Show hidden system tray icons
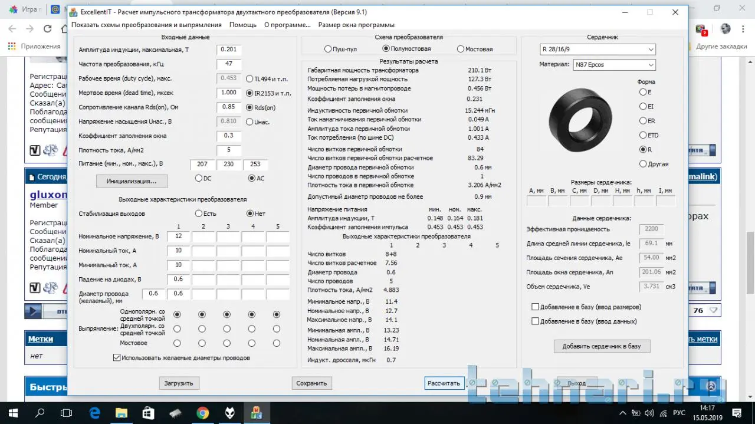 (623, 413)
